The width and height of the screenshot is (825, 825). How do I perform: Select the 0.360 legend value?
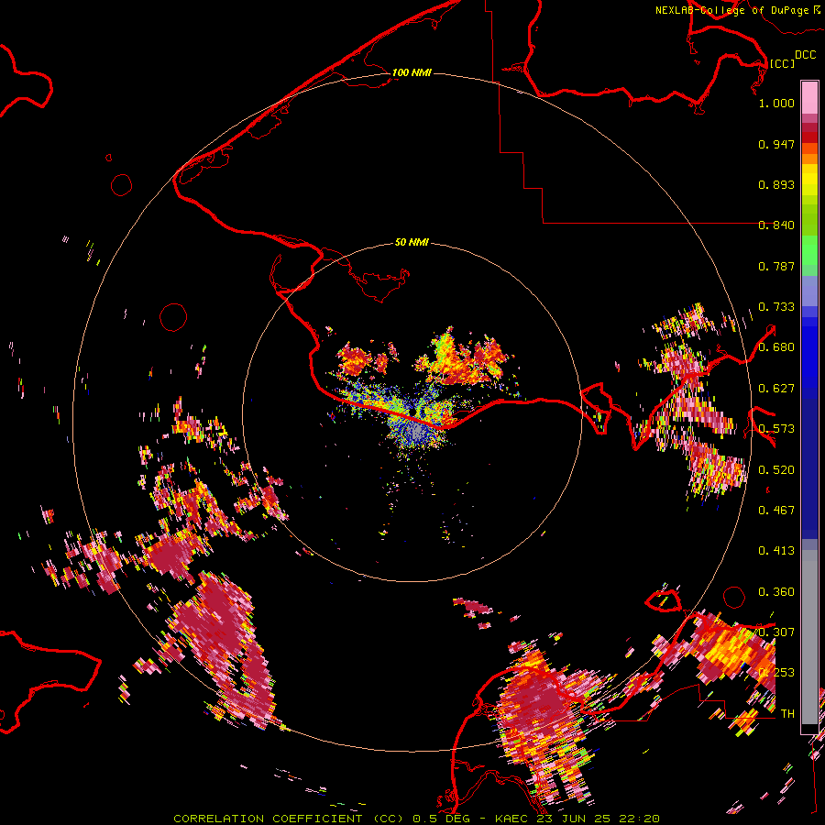pos(776,592)
